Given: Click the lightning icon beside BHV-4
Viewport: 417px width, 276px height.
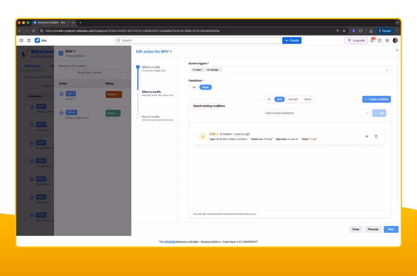Looking at the screenshot, I should coord(32,161).
